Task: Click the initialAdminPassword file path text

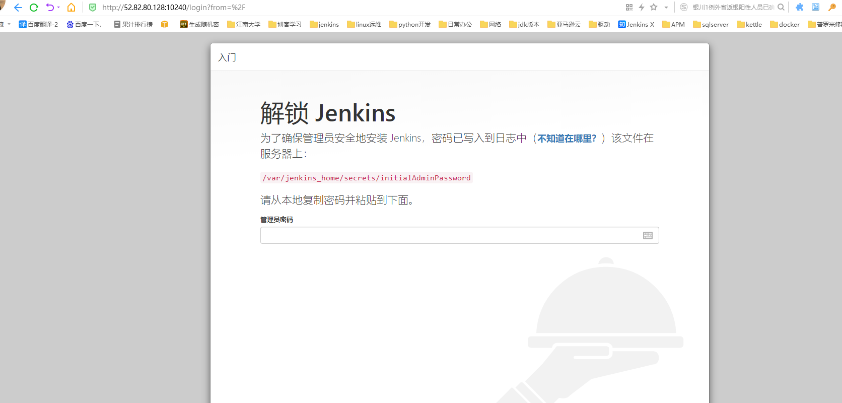Action: tap(367, 178)
